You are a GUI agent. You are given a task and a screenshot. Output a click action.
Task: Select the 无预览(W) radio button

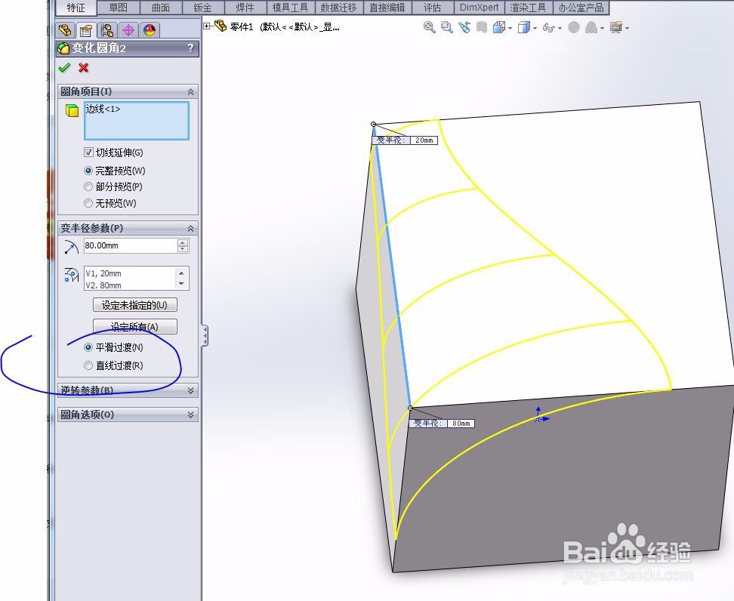tap(88, 203)
